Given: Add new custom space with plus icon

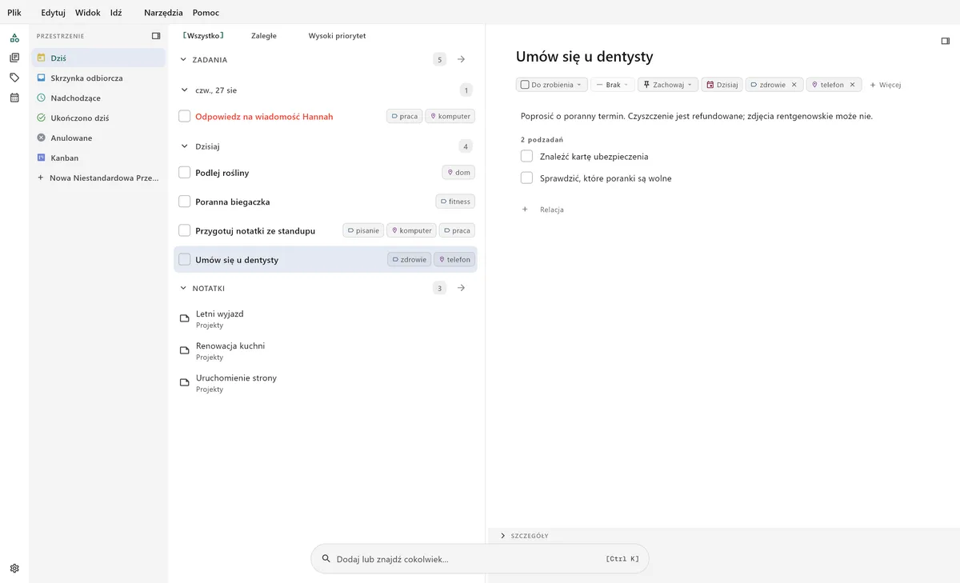Looking at the screenshot, I should point(41,178).
